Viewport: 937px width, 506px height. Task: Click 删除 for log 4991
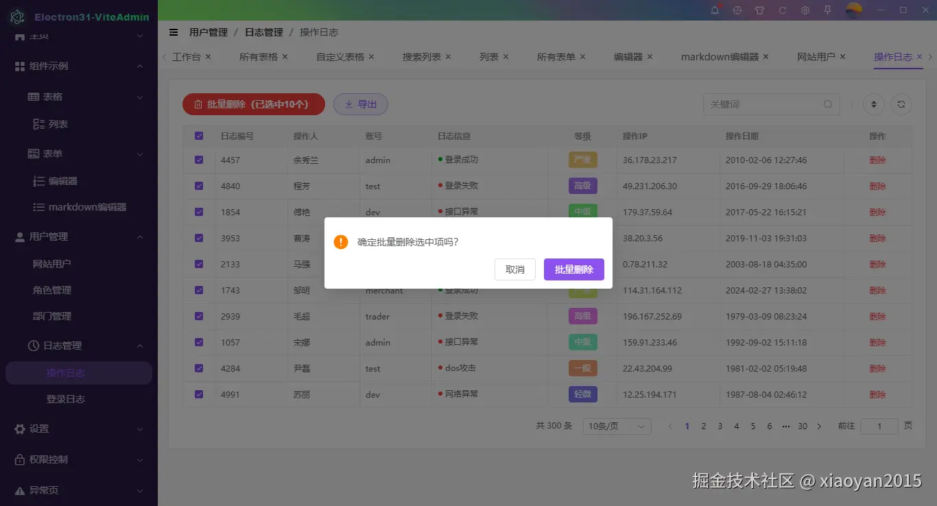pos(877,394)
